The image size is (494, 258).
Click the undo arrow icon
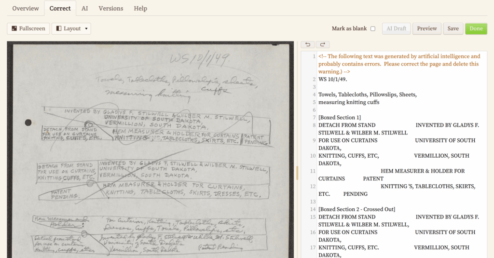point(308,44)
